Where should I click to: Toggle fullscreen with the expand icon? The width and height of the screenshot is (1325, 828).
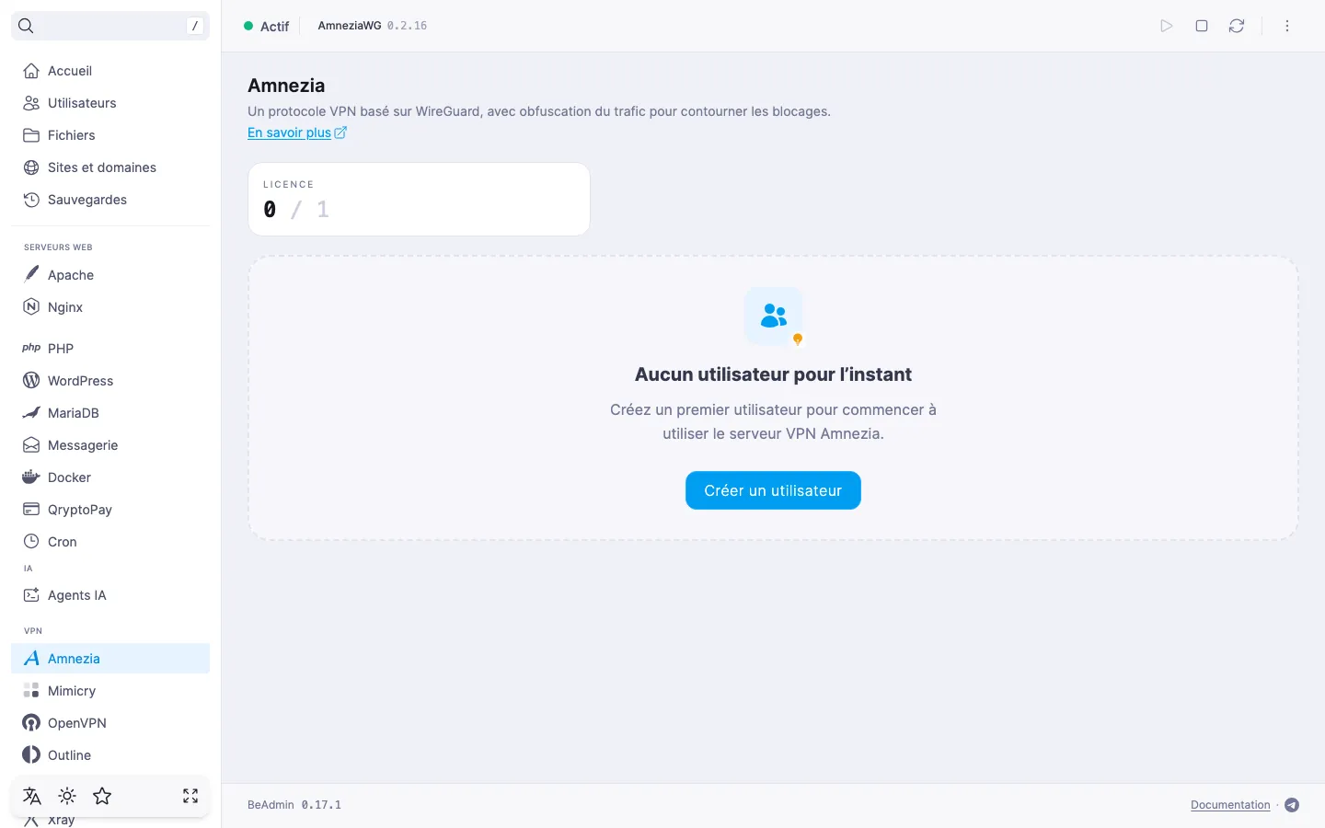coord(190,796)
